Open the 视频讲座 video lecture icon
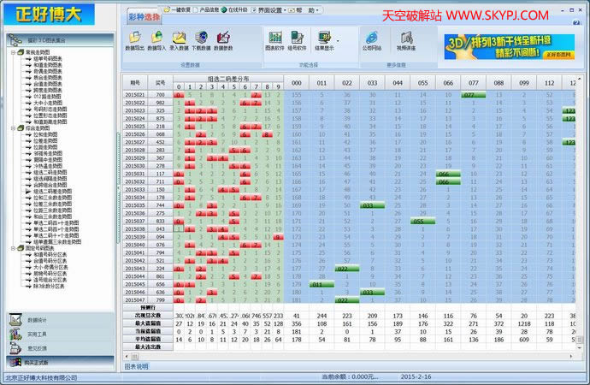 tap(406, 40)
